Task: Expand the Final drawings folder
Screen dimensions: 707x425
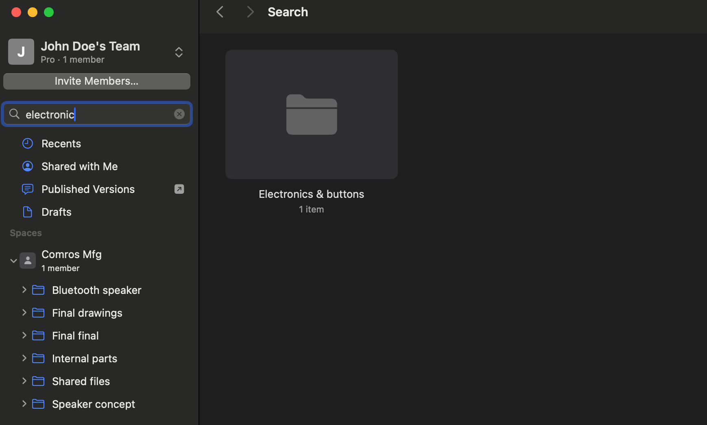Action: coord(24,313)
